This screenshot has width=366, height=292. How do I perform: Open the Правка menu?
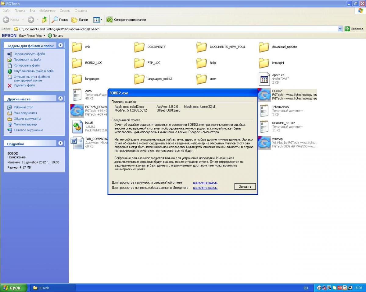click(x=20, y=11)
